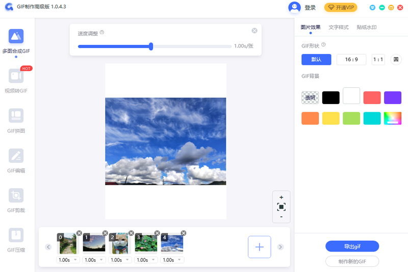Choose the 16:9 GIF shape

[351, 60]
